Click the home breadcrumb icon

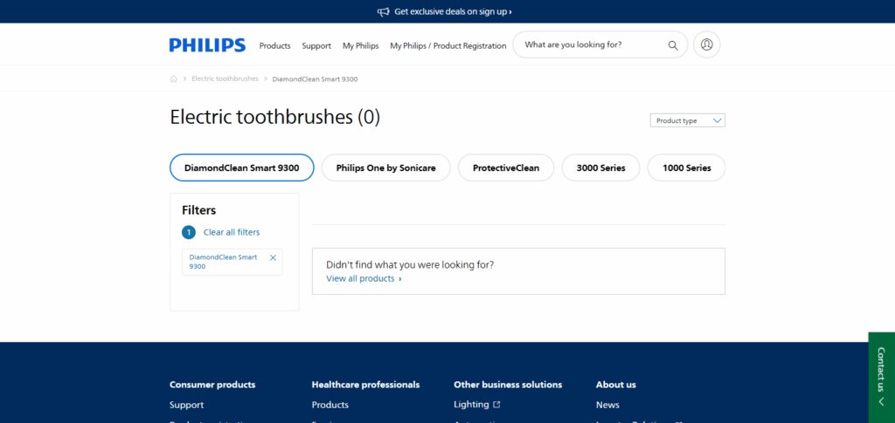pos(174,79)
